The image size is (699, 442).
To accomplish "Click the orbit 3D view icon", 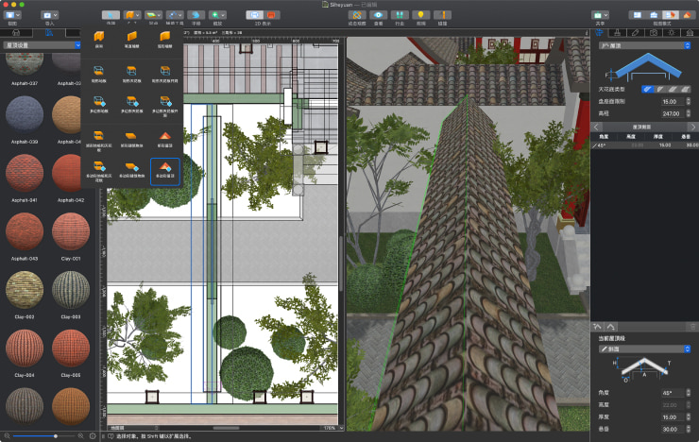I will coord(357,15).
